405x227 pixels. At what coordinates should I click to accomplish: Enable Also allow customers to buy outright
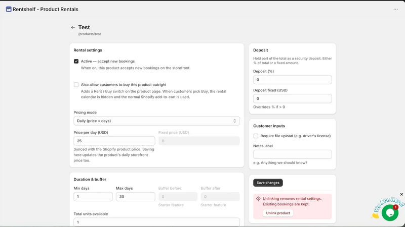click(x=76, y=85)
